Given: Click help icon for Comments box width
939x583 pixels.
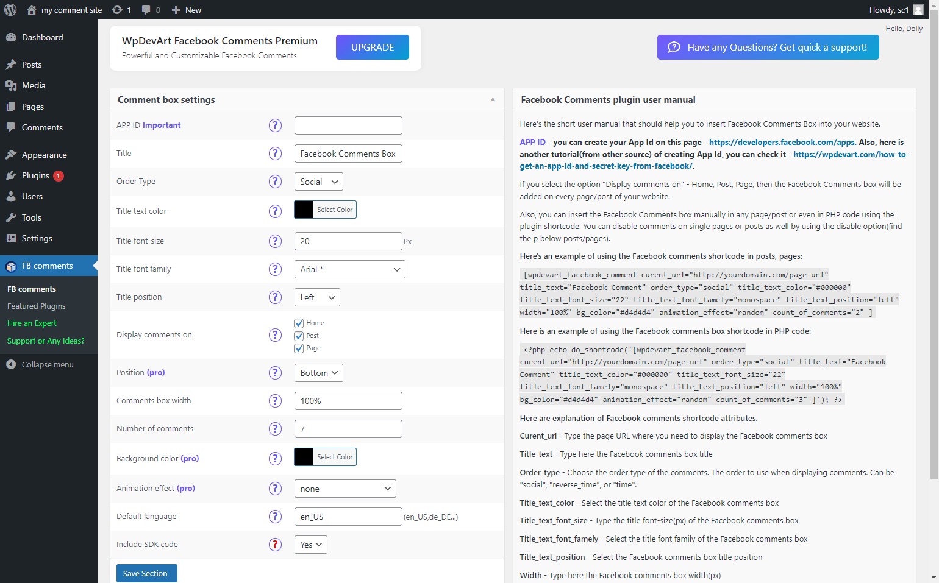Looking at the screenshot, I should point(276,401).
